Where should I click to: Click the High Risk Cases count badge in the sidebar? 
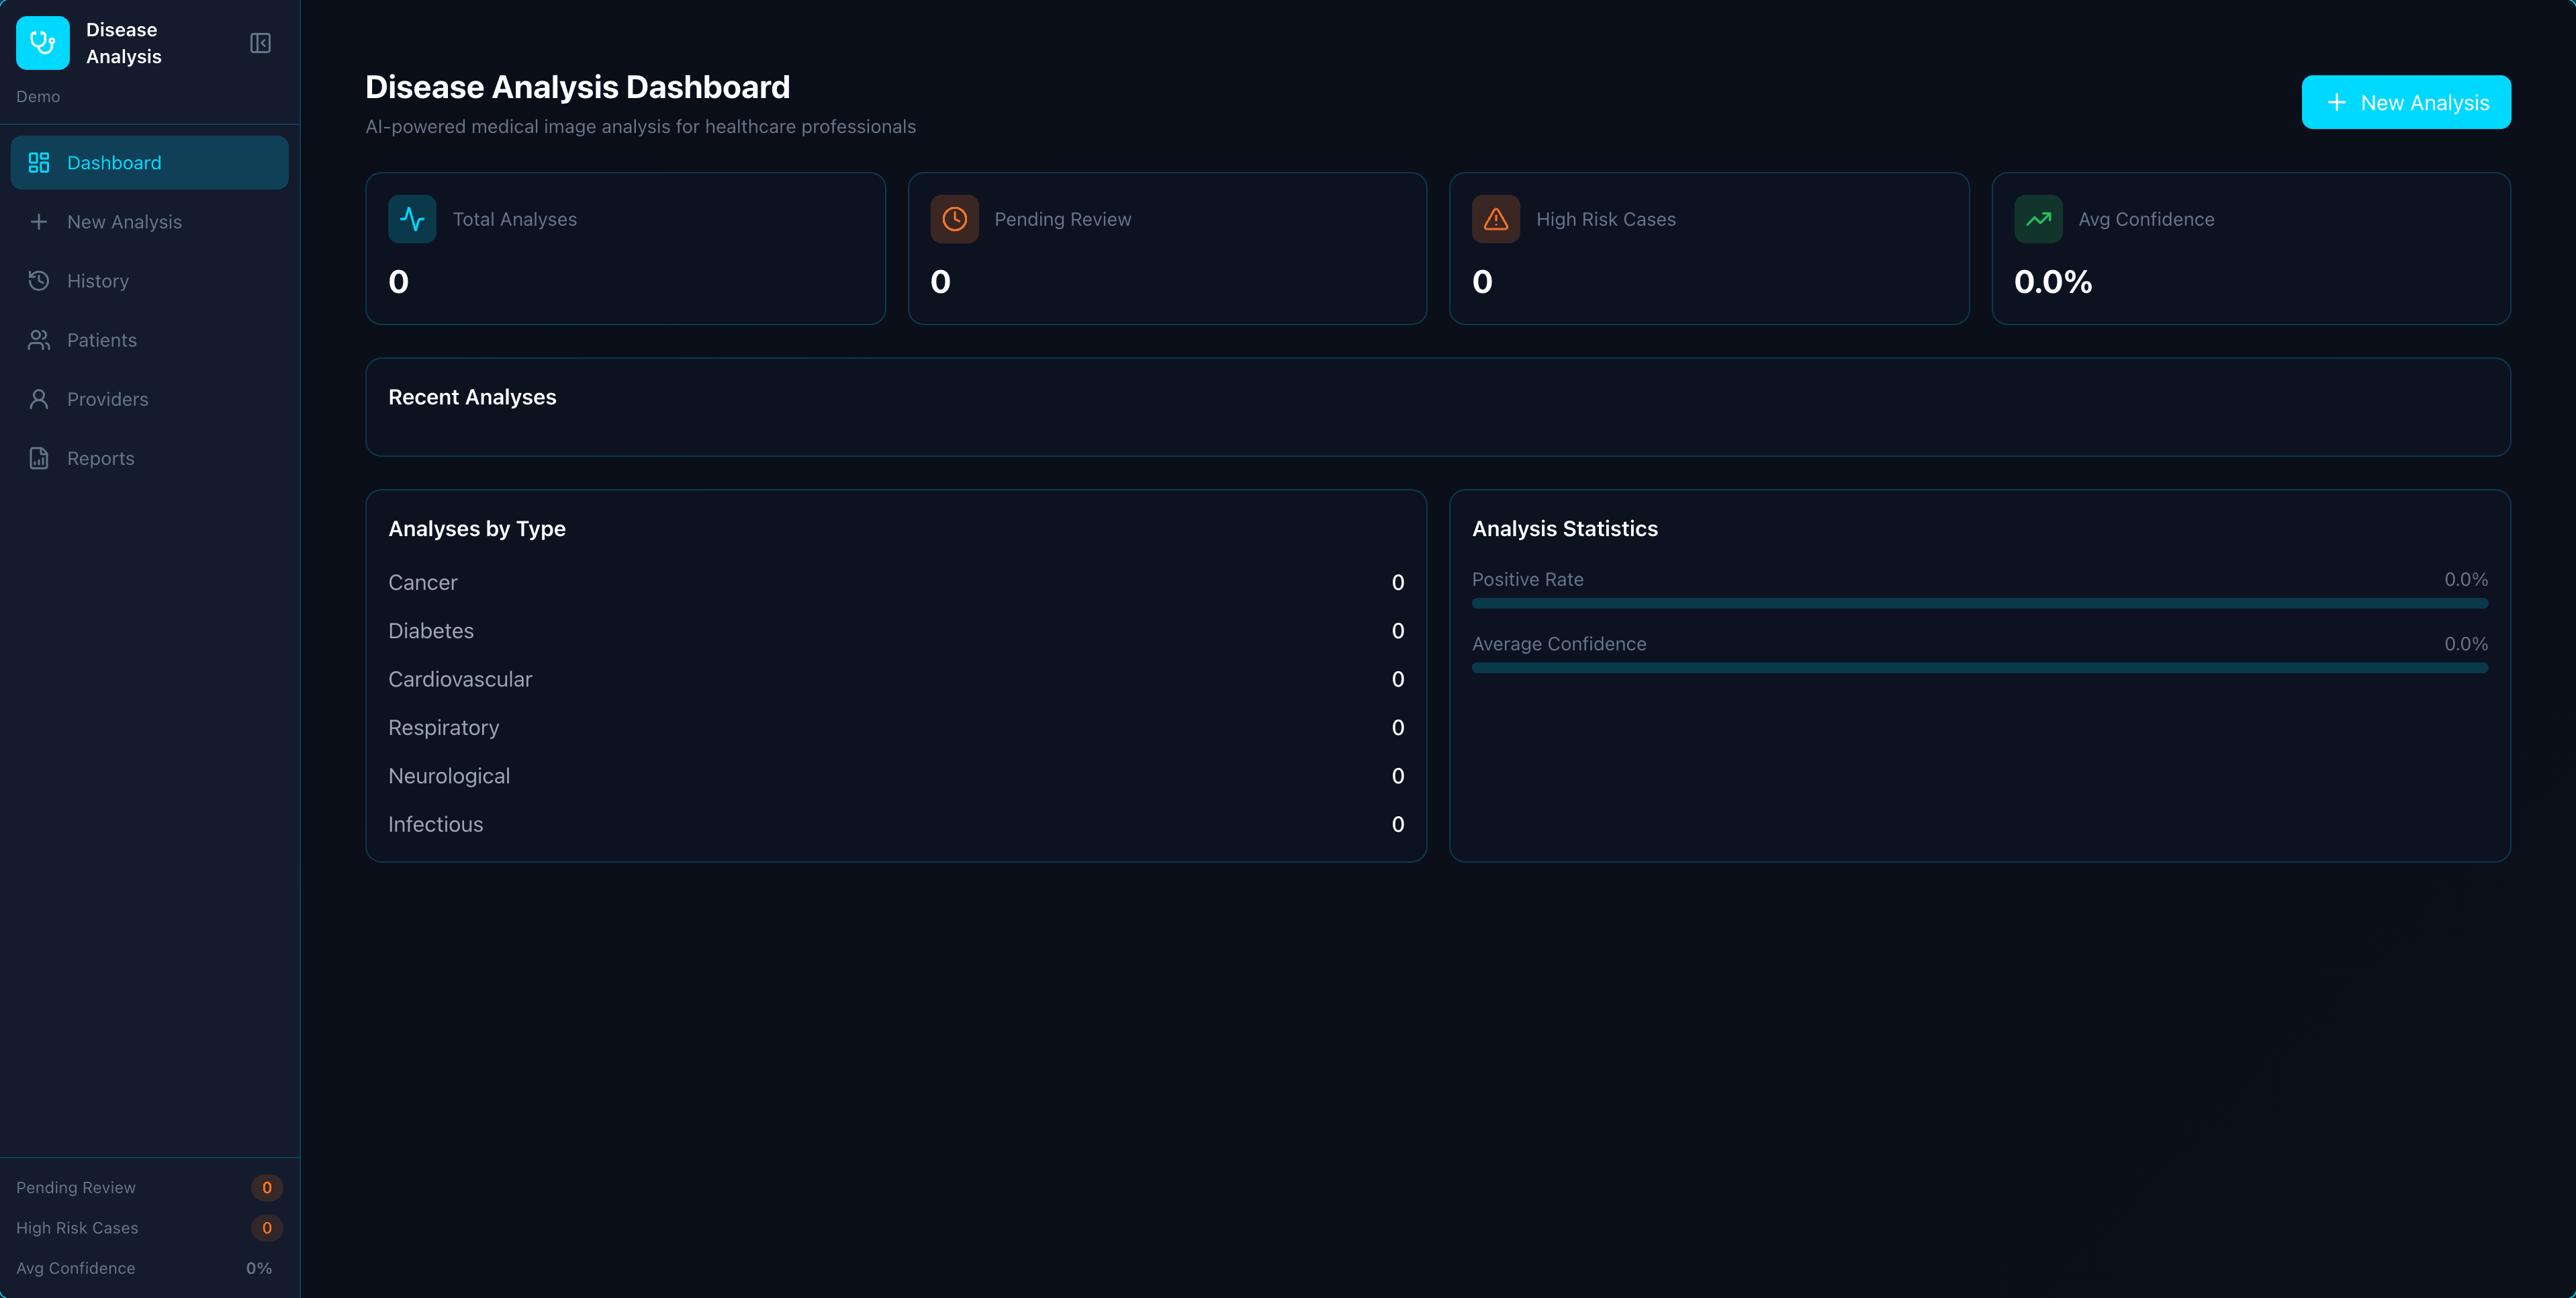pos(267,1228)
